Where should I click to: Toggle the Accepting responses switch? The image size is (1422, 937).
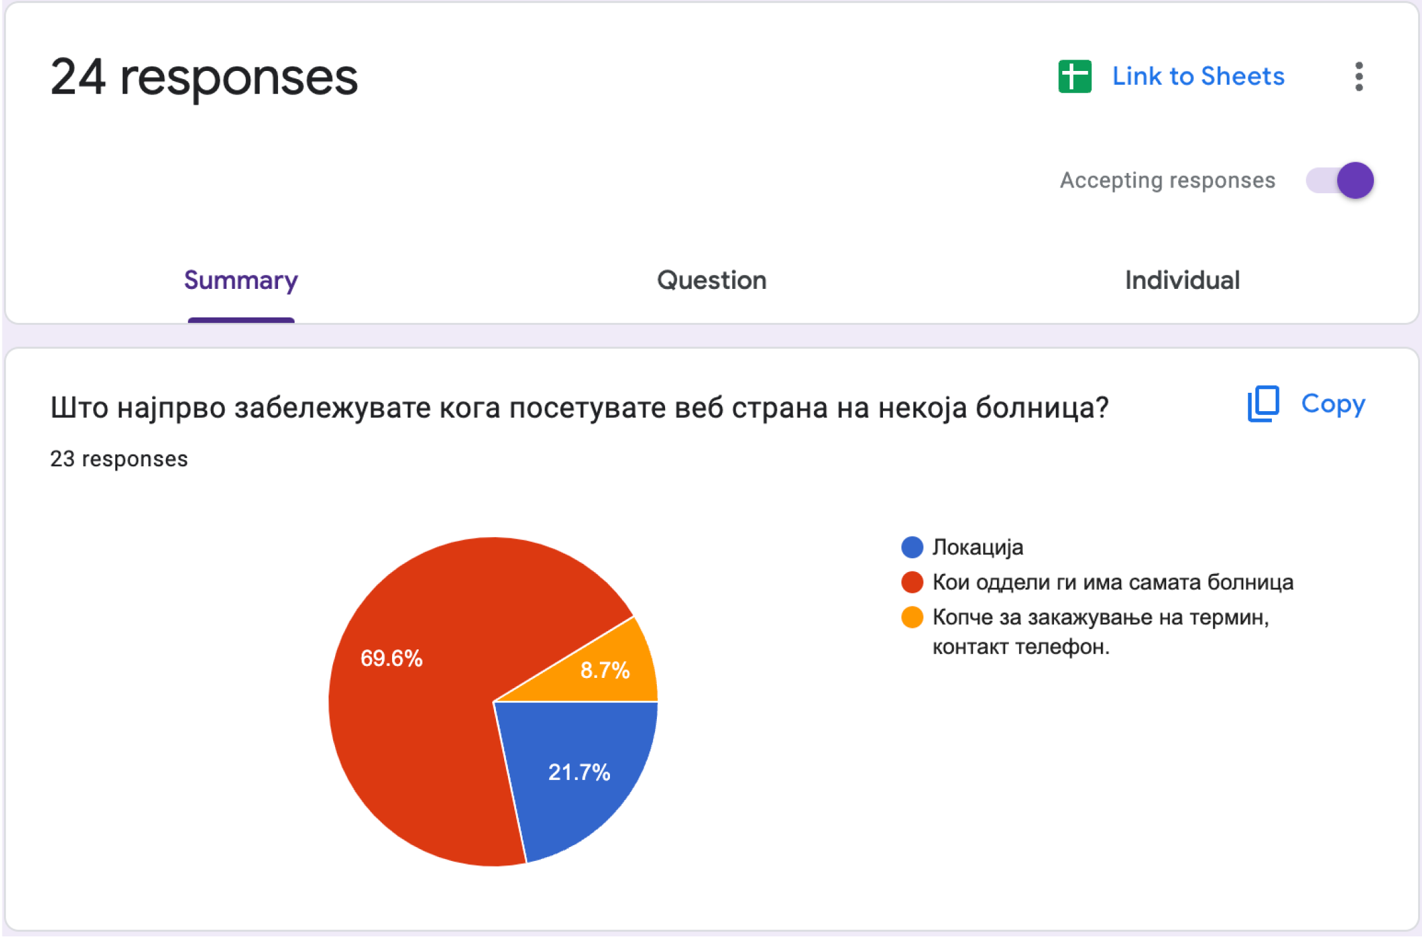tap(1340, 181)
